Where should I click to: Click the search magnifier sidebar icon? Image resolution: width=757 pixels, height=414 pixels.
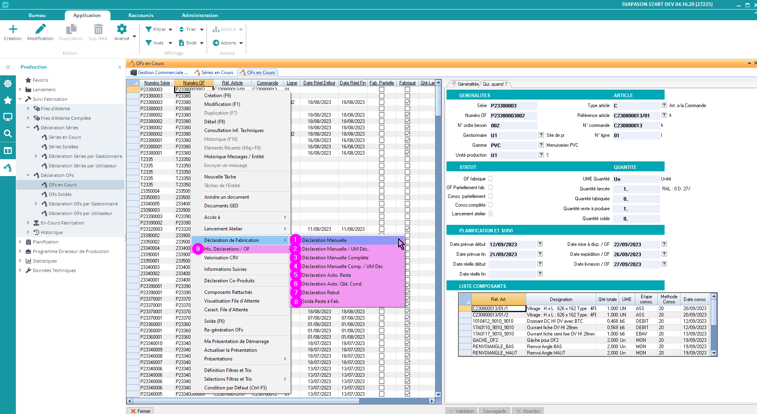pos(8,134)
